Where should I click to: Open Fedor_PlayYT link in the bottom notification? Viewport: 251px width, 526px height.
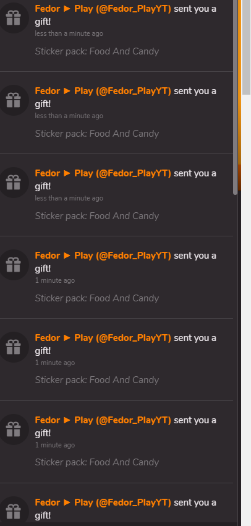coord(103,502)
